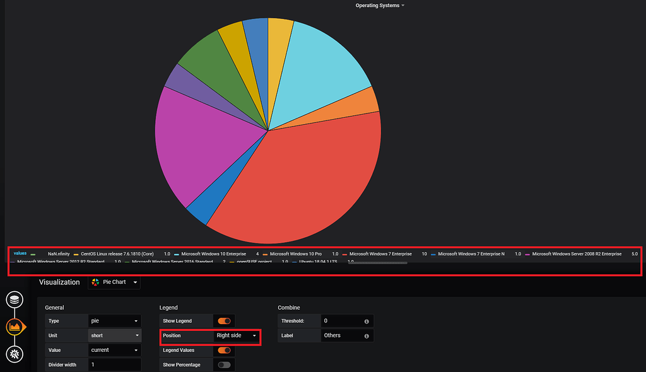
Task: Open the Queries panel via the database icon
Action: (14, 300)
